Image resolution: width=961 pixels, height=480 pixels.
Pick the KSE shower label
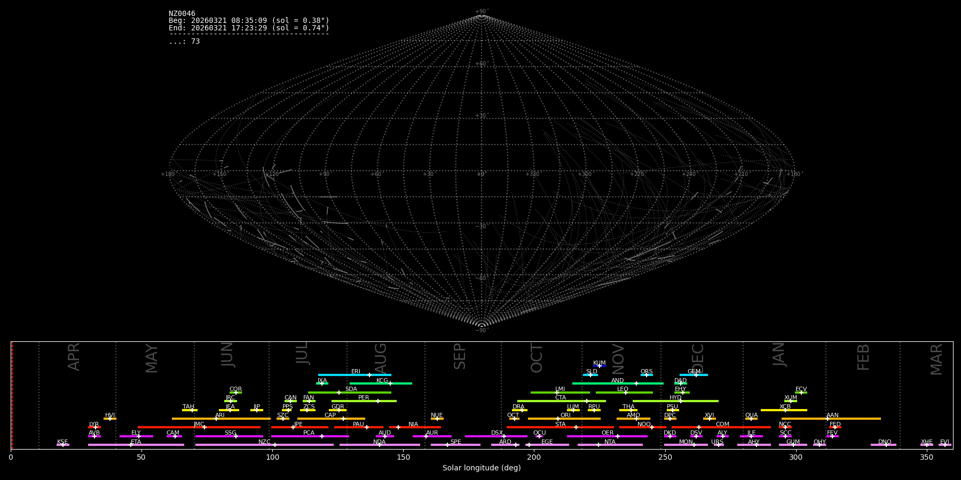62,442
